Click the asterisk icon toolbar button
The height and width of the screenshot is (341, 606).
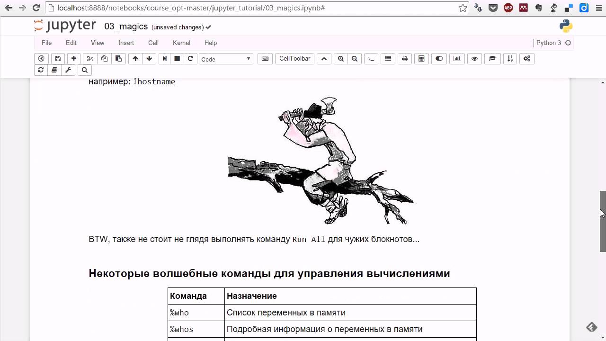41,59
